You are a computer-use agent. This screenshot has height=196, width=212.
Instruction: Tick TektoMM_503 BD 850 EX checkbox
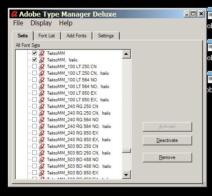point(34,172)
